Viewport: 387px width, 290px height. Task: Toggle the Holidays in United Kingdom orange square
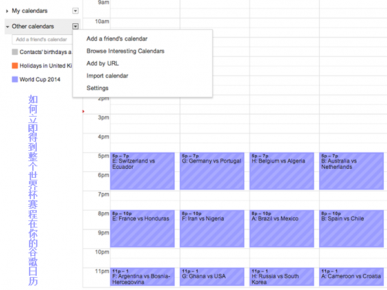(x=15, y=66)
